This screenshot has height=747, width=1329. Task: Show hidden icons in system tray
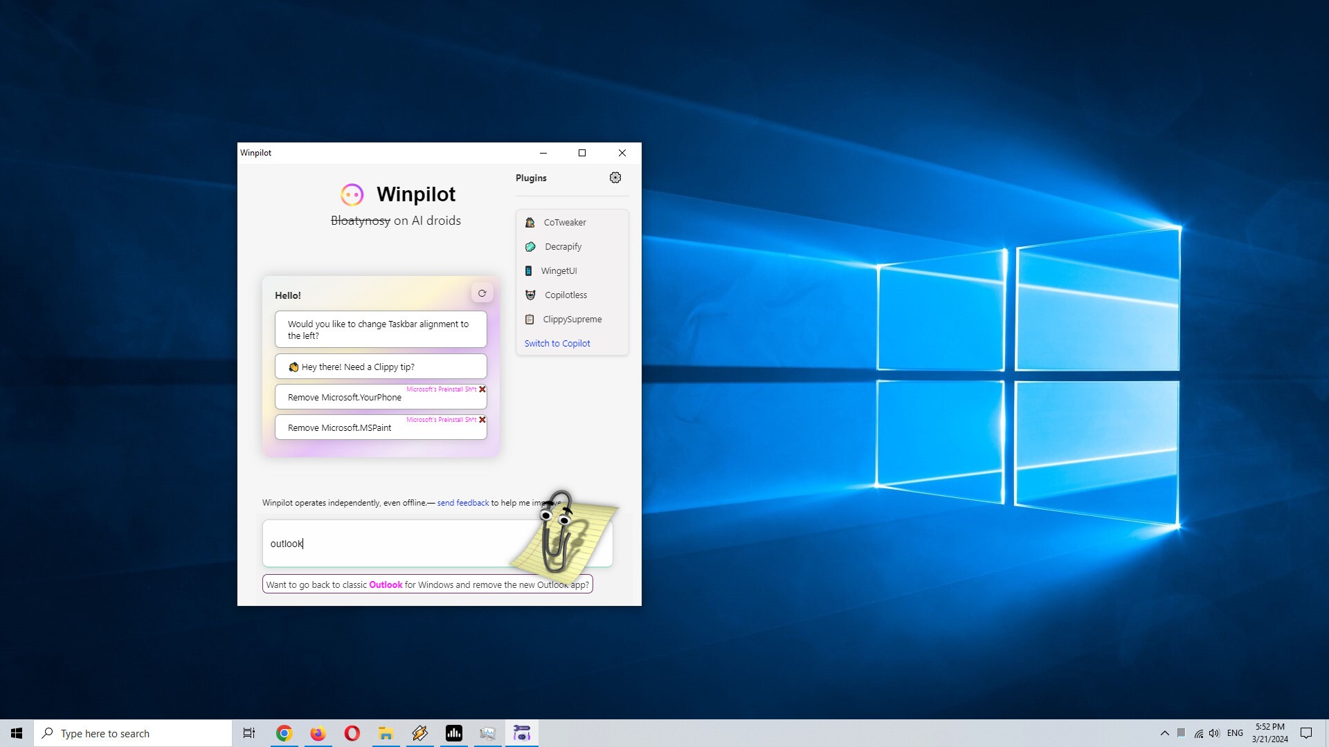click(1164, 733)
